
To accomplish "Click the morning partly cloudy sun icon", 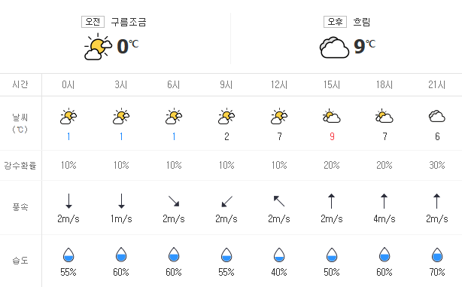I will pos(98,47).
